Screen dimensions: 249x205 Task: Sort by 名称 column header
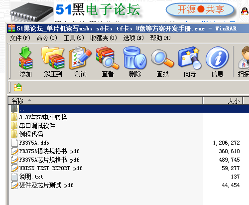(x=106, y=101)
